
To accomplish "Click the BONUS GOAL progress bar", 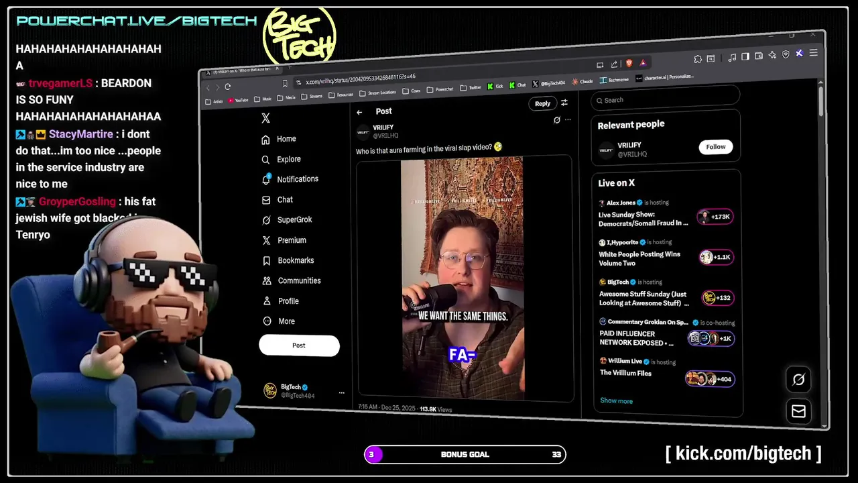I will [465, 455].
